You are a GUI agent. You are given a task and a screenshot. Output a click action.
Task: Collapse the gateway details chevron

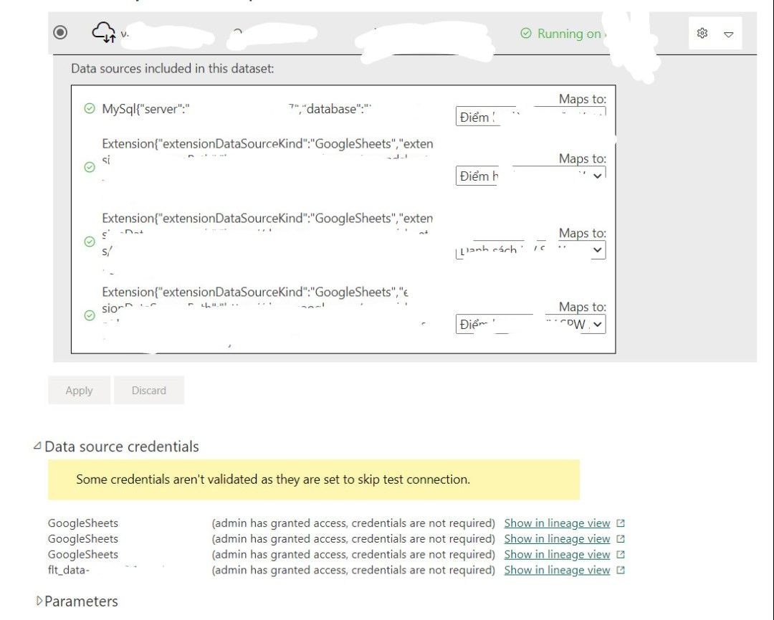[x=729, y=34]
